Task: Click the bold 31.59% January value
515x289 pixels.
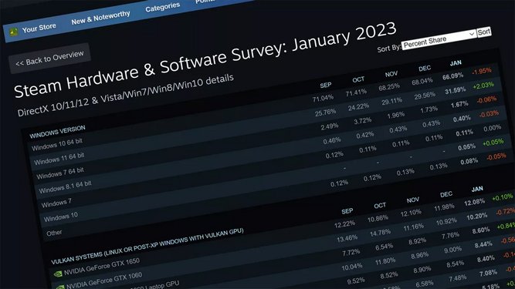Action: (x=456, y=90)
